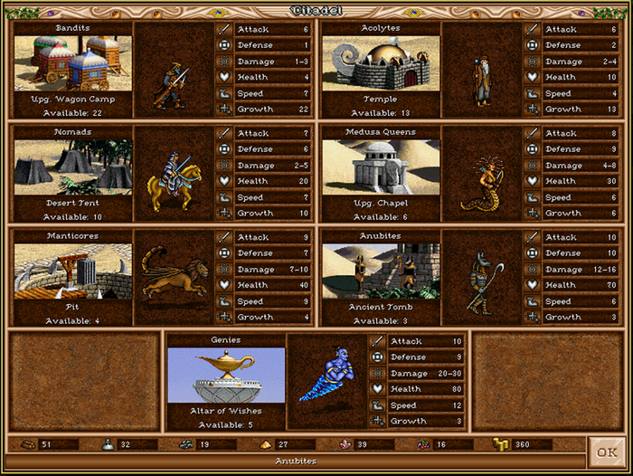
Task: Click the Genies Health heart icon
Action: click(x=377, y=389)
